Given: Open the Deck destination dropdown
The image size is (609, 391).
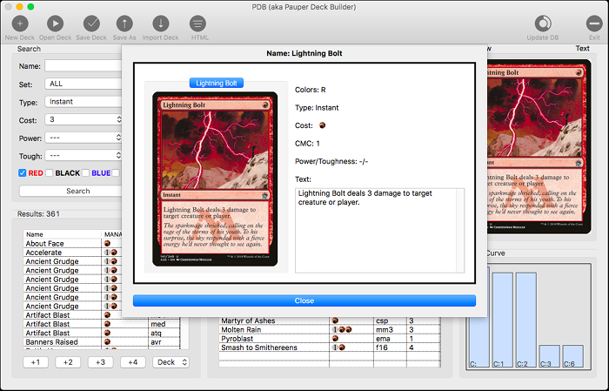Looking at the screenshot, I should point(171,362).
